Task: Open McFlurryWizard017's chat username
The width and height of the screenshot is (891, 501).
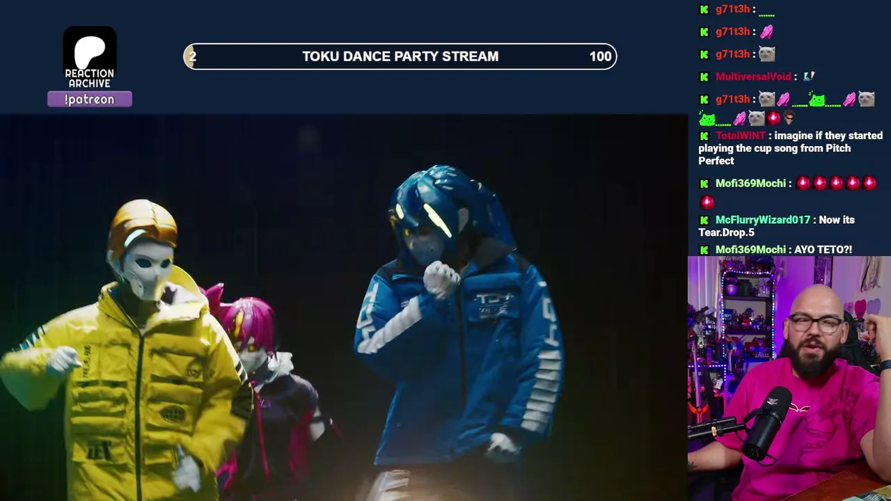Action: click(x=763, y=220)
